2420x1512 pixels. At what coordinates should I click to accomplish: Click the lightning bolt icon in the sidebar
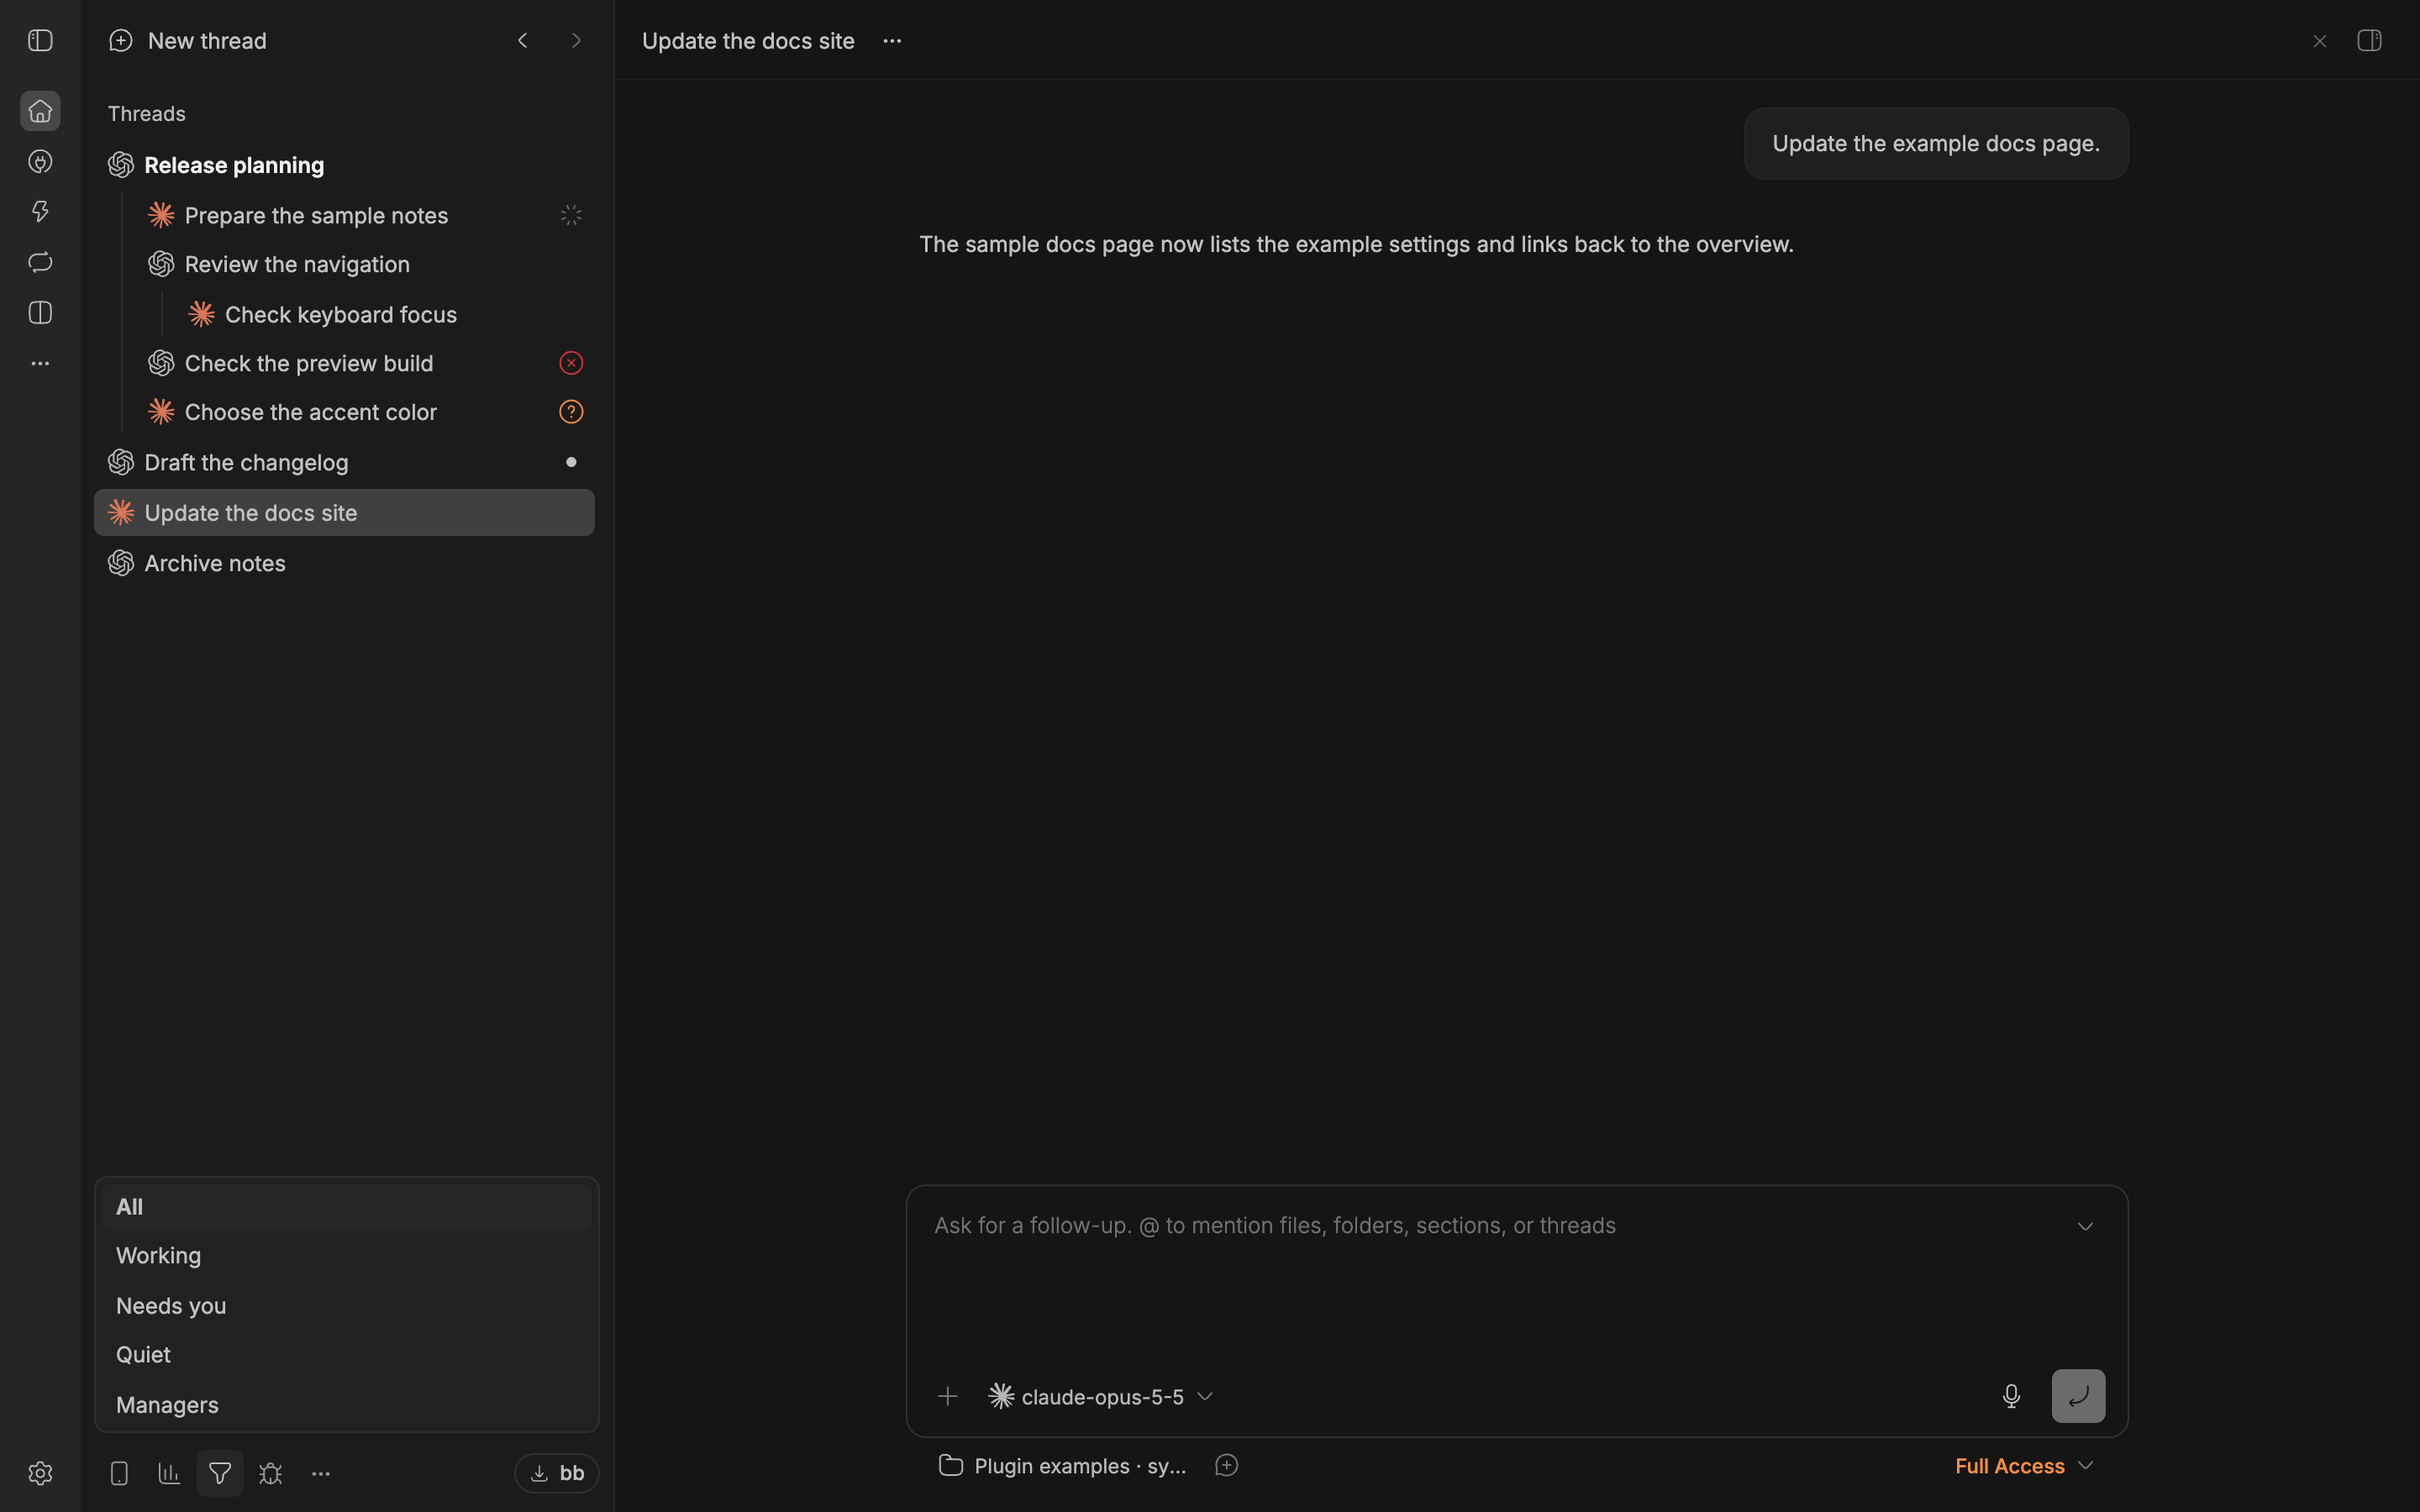point(40,212)
